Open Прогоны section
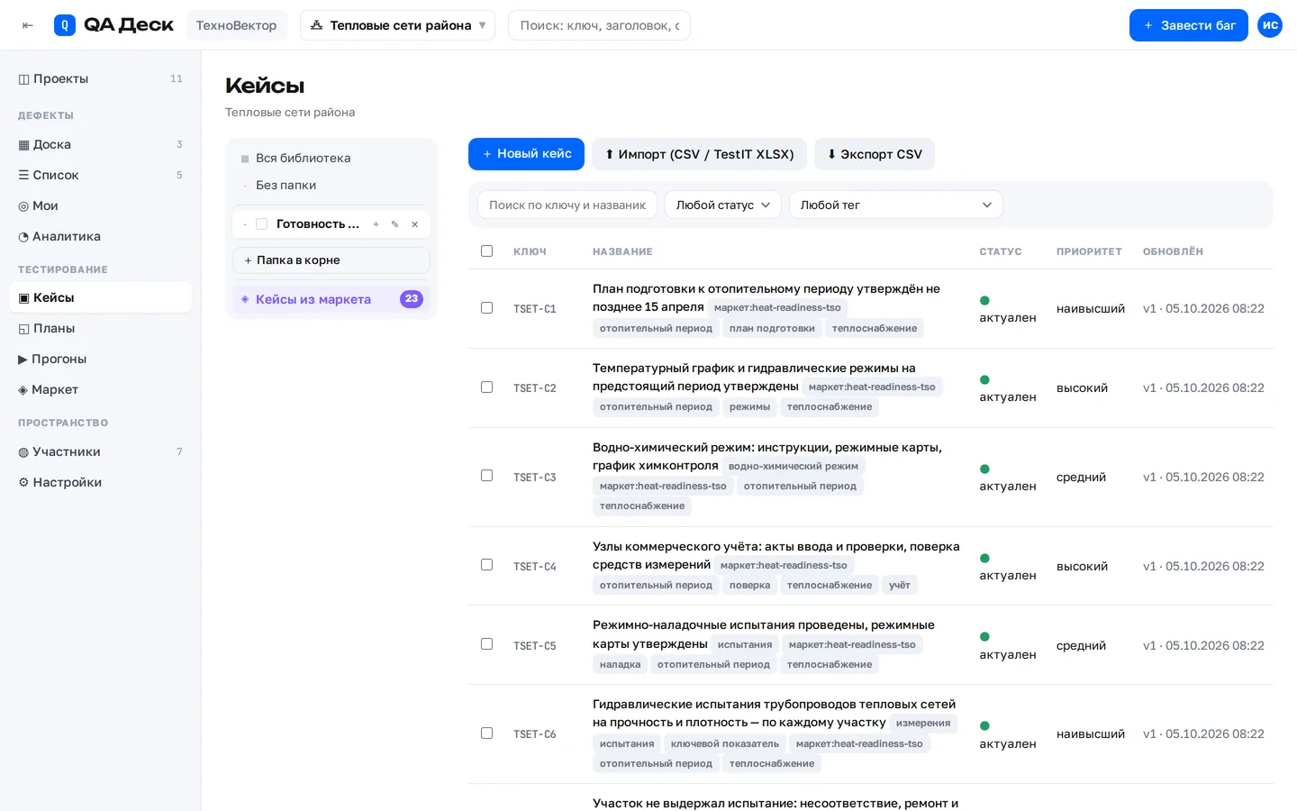 coord(100,359)
